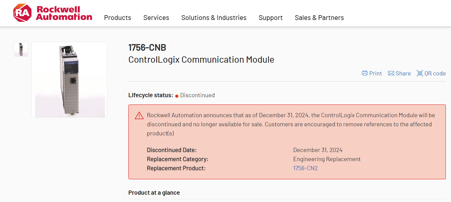Select the small product thumbnail
Viewport: 451px width, 202px height.
pyautogui.click(x=21, y=49)
